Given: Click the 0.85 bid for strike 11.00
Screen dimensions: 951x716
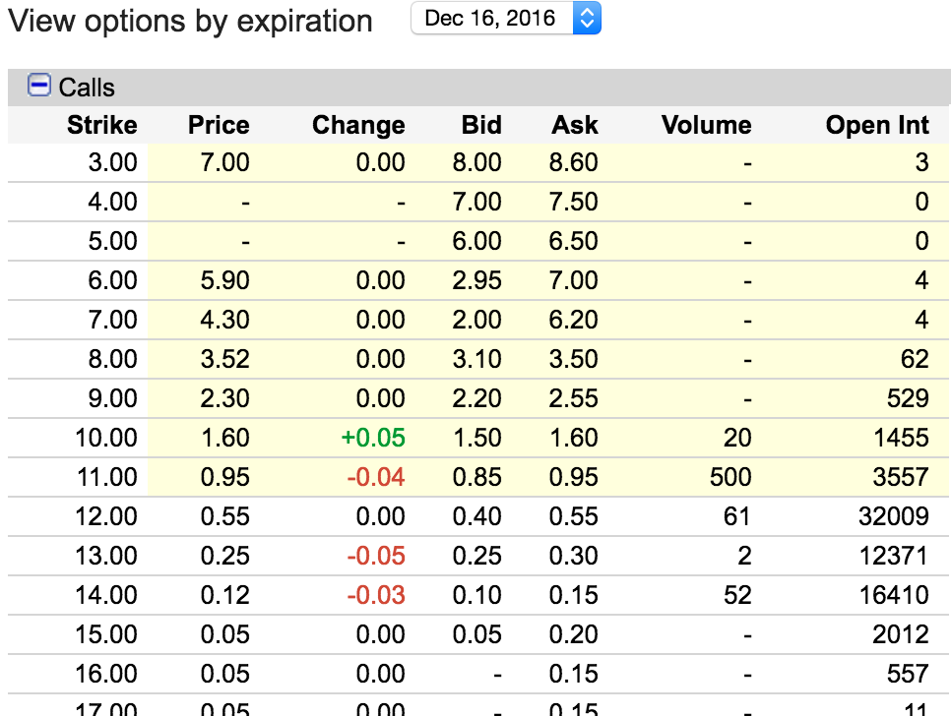Looking at the screenshot, I should click(476, 477).
